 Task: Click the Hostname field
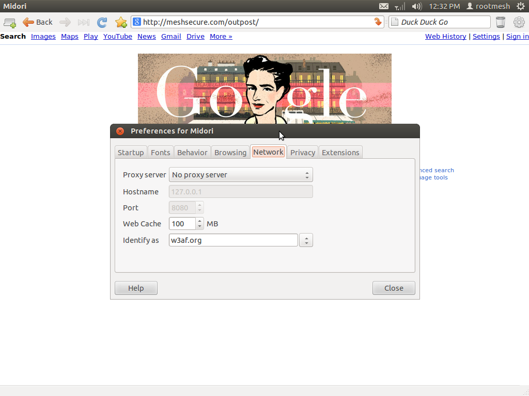coord(241,192)
